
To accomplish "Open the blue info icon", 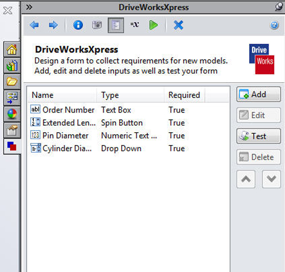I will [78, 25].
